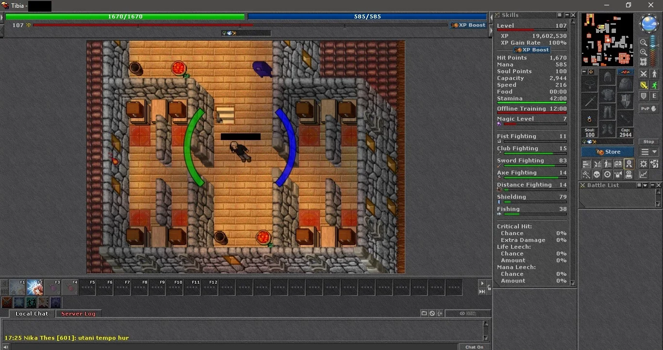The width and height of the screenshot is (663, 350).
Task: Toggle the PvP hand mode
Action: pyautogui.click(x=649, y=109)
